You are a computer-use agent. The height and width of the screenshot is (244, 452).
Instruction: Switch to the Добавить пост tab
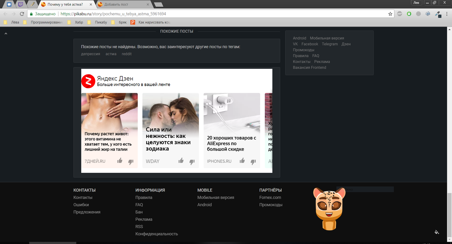116,5
